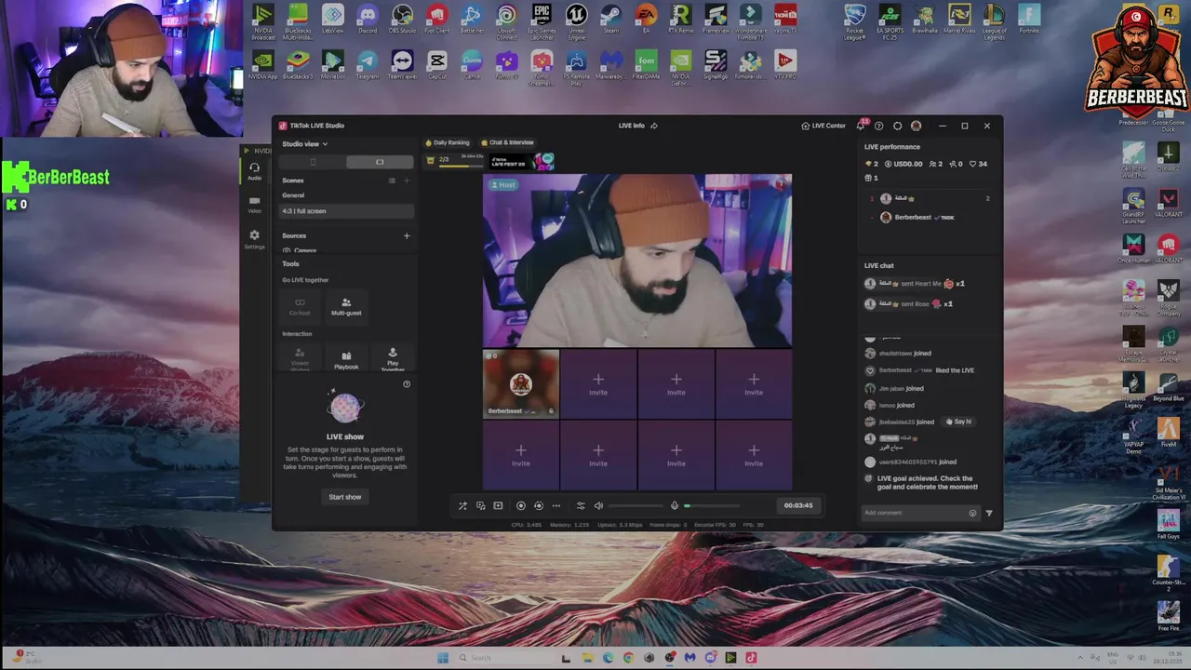This screenshot has height=670, width=1191.
Task: Expand the Studio view dropdown
Action: (x=304, y=144)
